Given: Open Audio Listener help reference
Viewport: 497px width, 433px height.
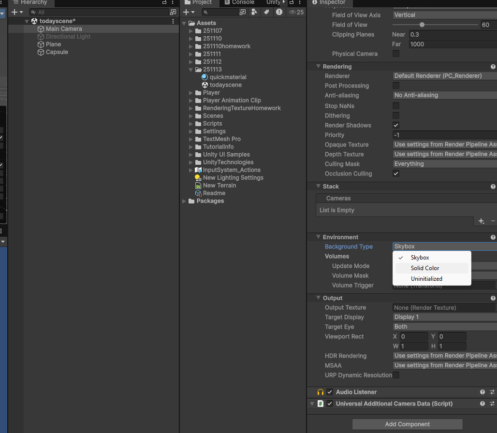Looking at the screenshot, I should pos(482,392).
